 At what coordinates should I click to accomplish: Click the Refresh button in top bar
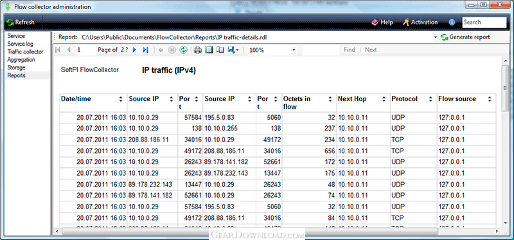(x=20, y=23)
